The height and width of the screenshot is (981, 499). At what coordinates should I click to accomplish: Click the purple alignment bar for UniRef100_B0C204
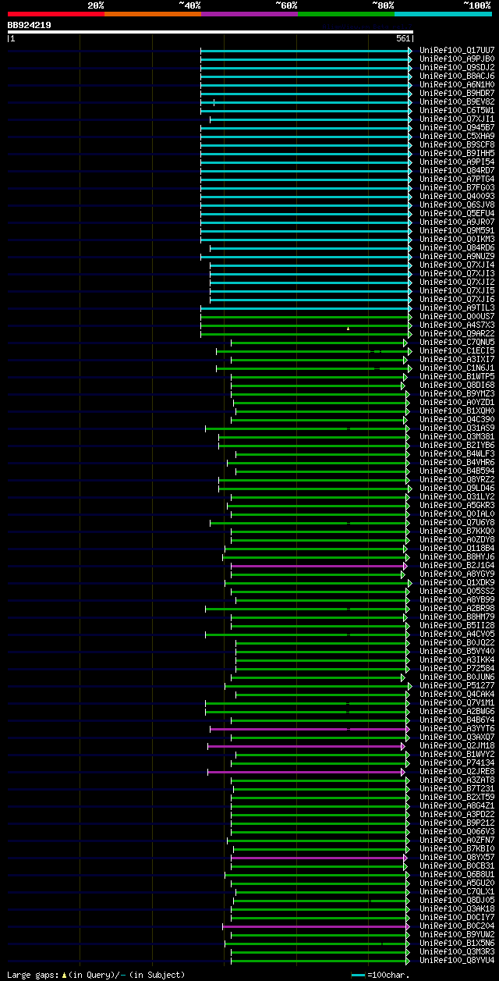click(x=316, y=926)
